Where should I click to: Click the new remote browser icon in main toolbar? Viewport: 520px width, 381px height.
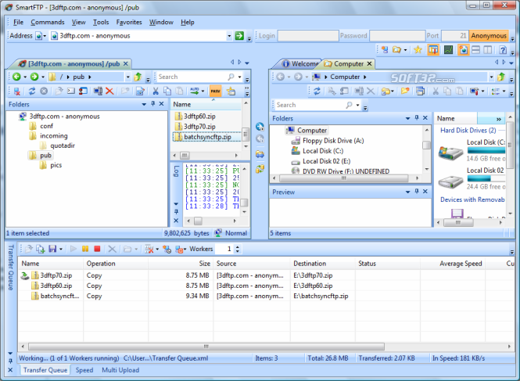[x=385, y=50]
